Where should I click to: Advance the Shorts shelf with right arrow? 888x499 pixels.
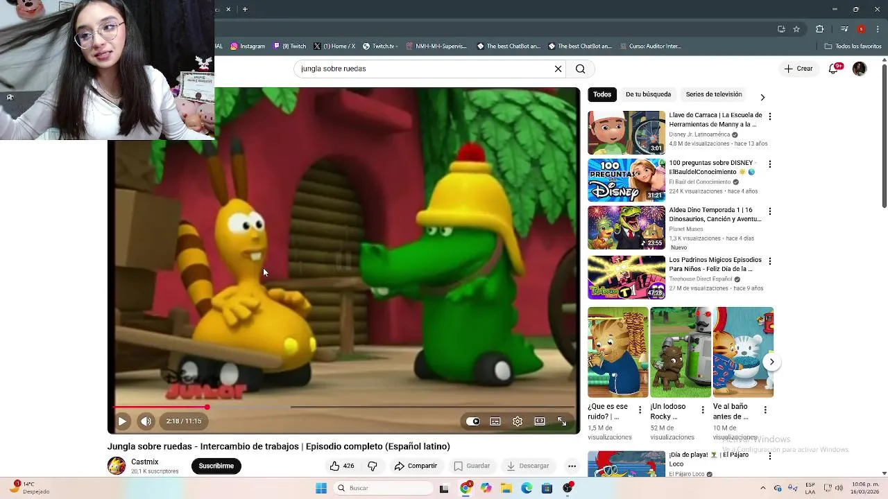(x=771, y=362)
